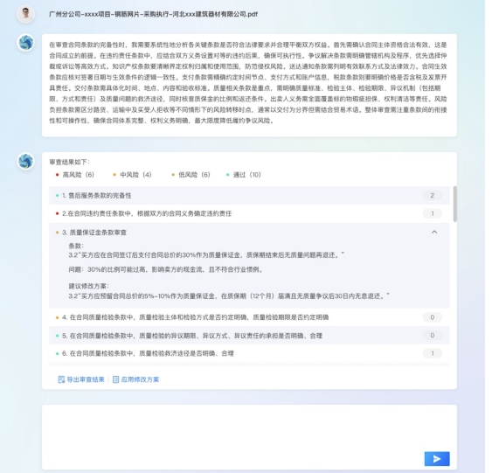
Task: Click the results list vertical scrollbar
Action: pos(454,204)
